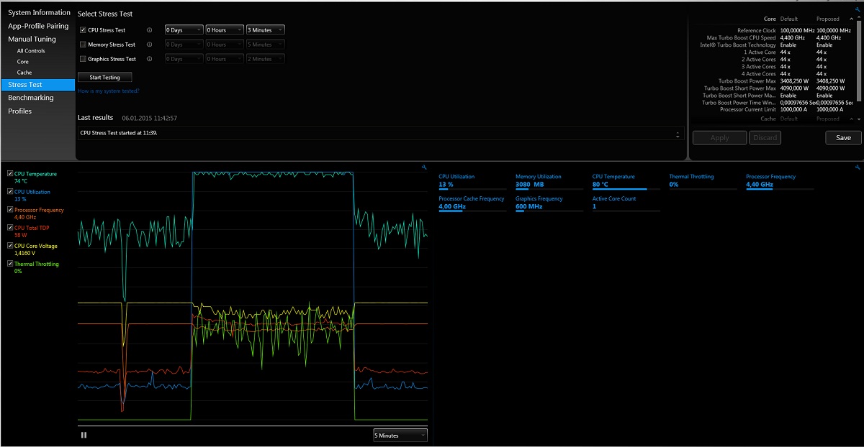Viewport: 864px width, 447px height.
Task: Pause the monitoring graph
Action: click(x=84, y=435)
